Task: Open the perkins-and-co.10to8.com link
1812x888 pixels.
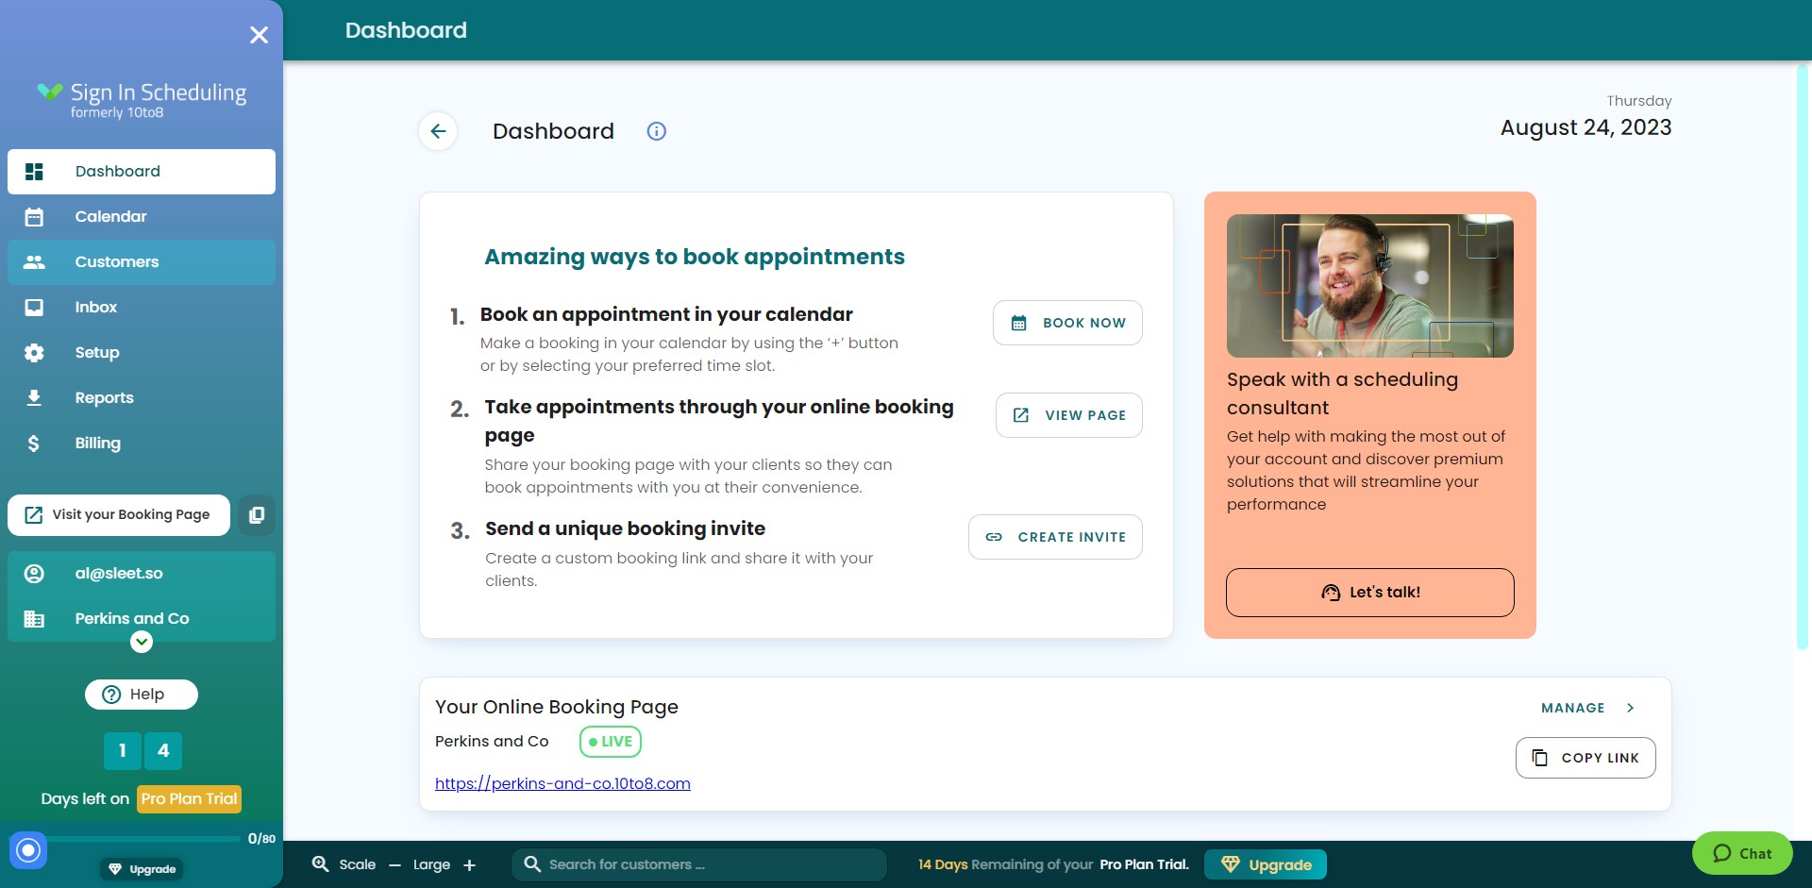Action: (562, 783)
